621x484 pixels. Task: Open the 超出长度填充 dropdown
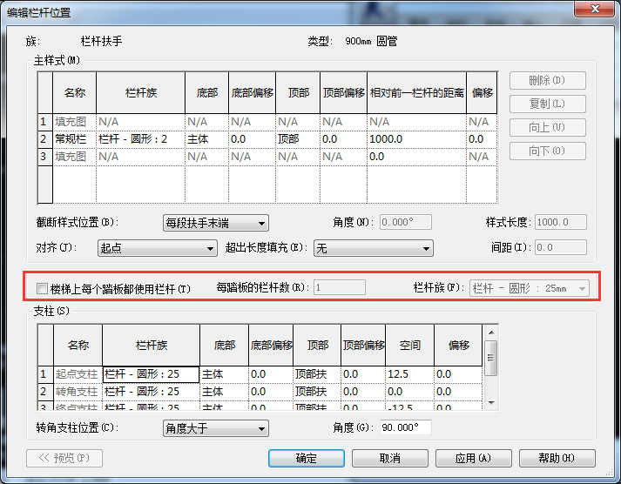coord(373,249)
